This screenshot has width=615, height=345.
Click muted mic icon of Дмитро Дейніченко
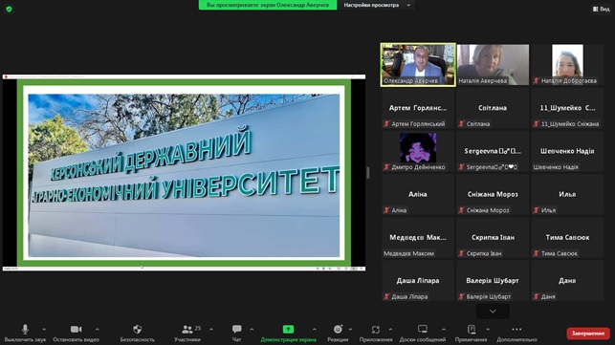(386, 167)
